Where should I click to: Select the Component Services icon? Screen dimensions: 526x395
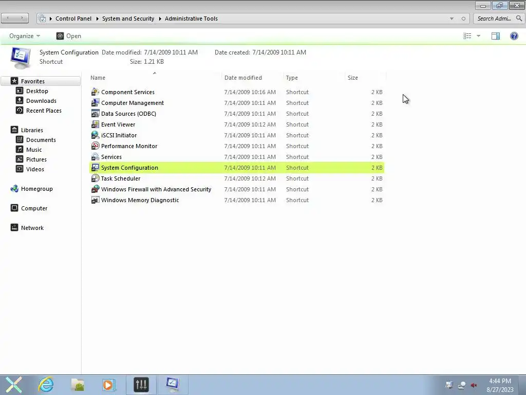[95, 92]
